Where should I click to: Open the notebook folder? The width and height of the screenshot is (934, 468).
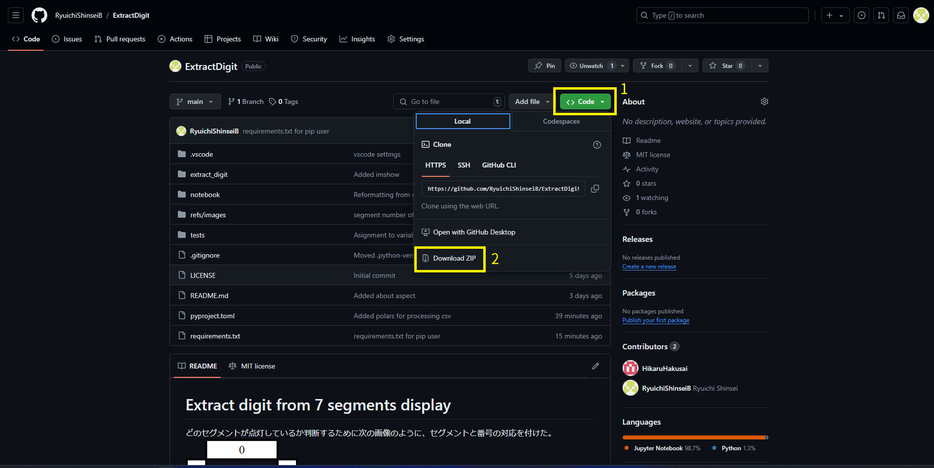pos(205,195)
